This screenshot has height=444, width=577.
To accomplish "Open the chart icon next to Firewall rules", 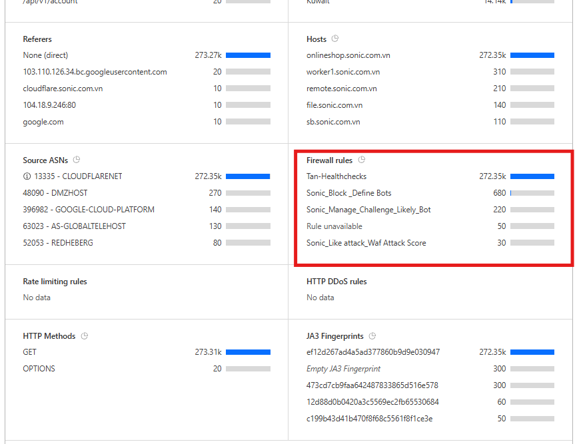I will click(x=362, y=160).
